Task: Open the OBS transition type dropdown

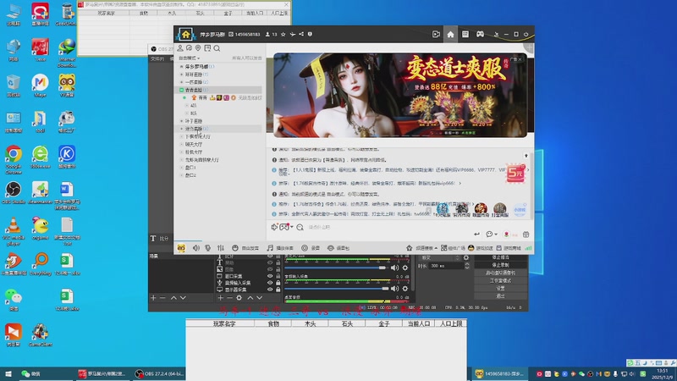Action: tap(439, 258)
